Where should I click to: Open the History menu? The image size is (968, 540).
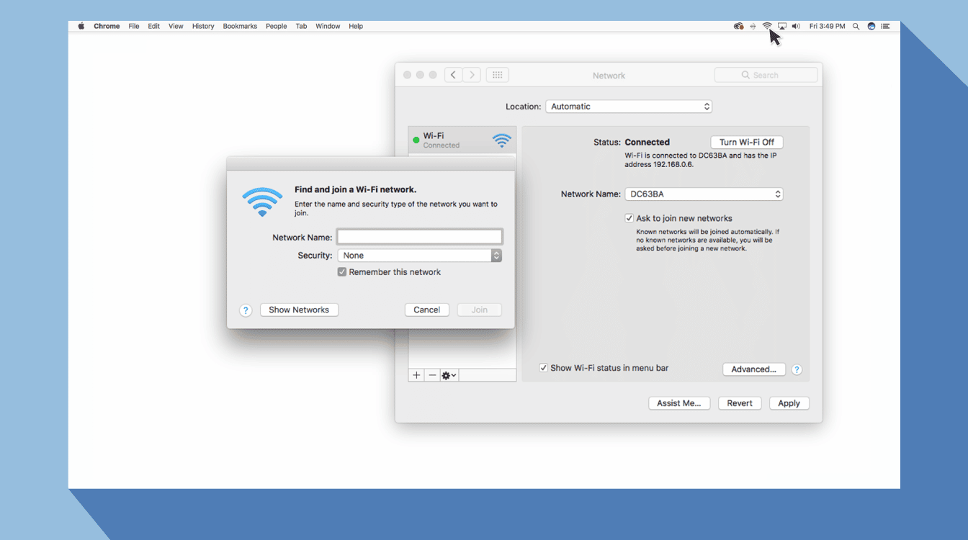point(203,26)
